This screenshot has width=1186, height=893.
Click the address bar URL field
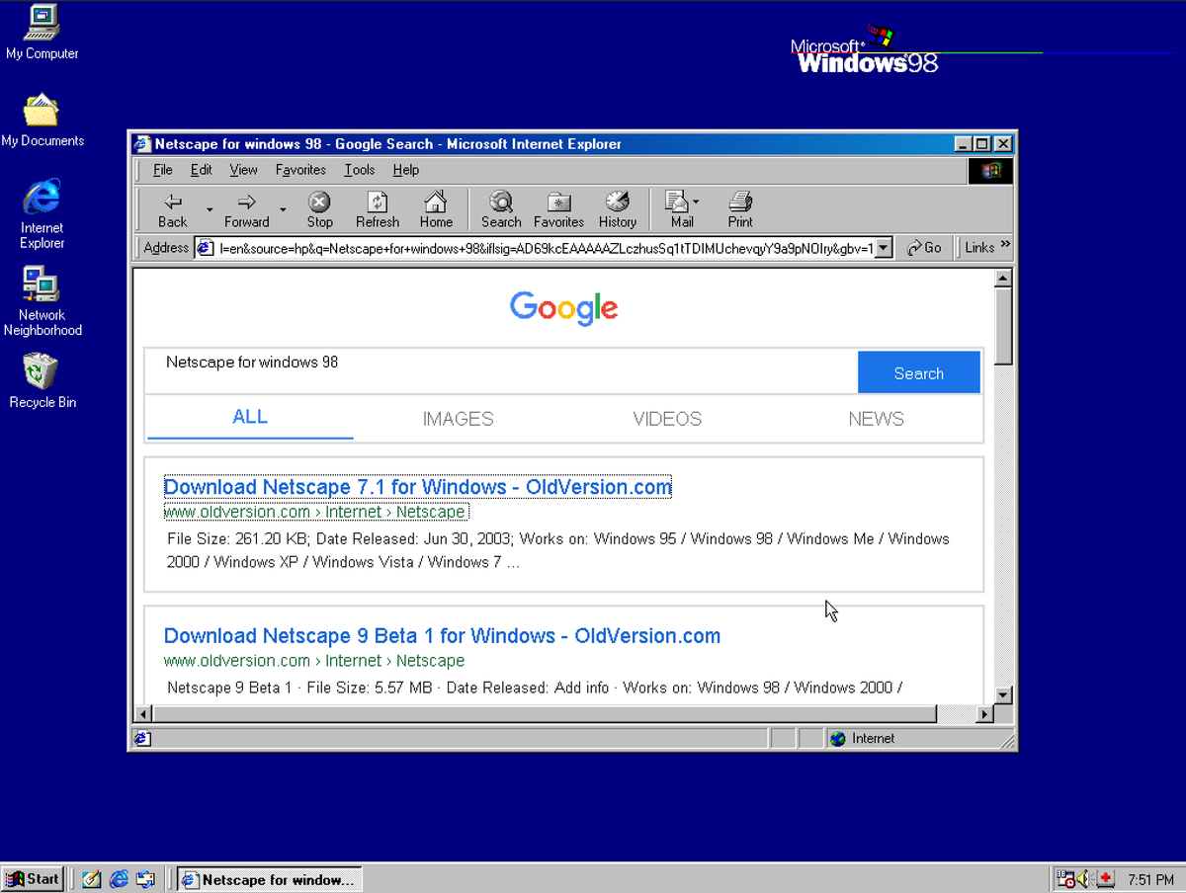pyautogui.click(x=546, y=248)
